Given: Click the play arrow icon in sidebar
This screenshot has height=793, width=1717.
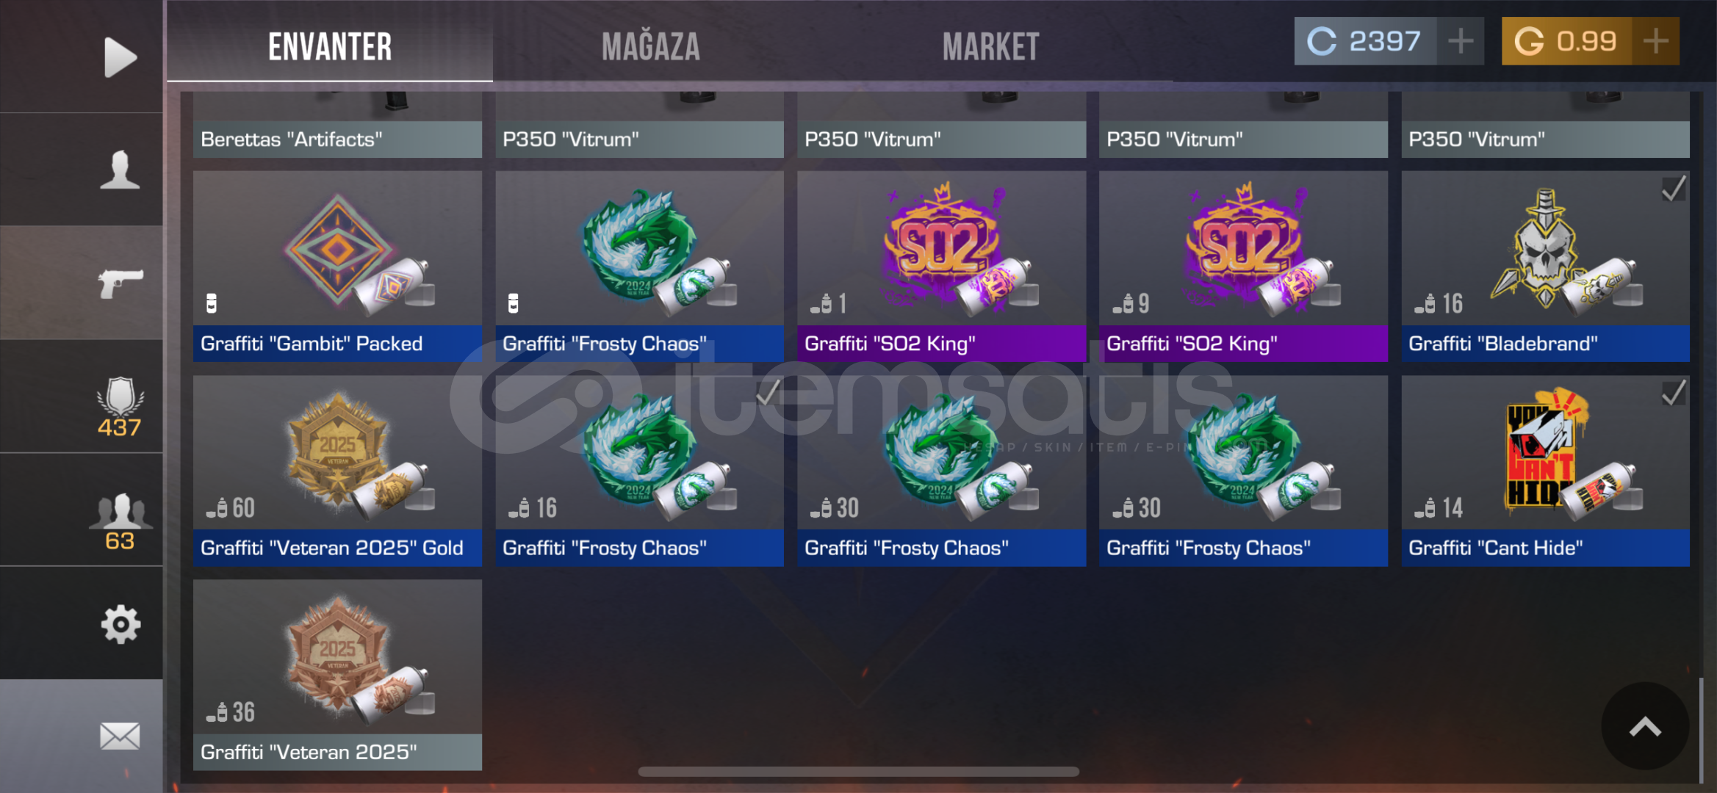Looking at the screenshot, I should 120,57.
